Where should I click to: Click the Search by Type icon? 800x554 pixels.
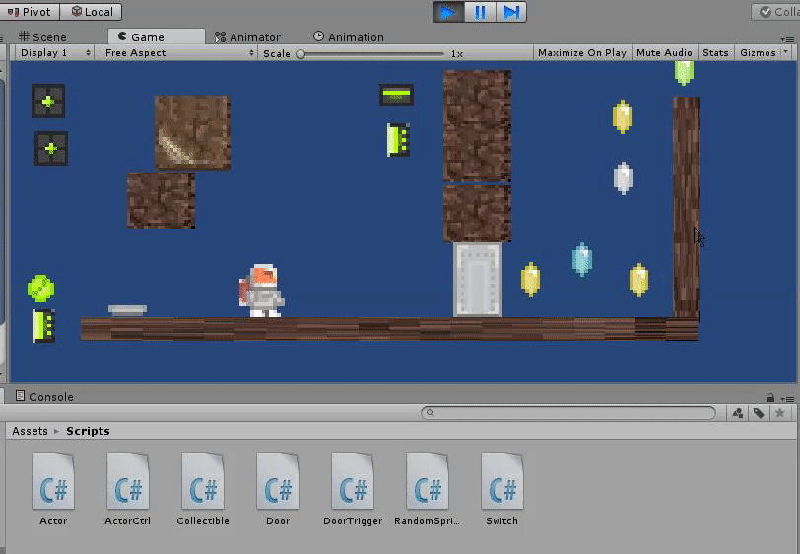(738, 413)
